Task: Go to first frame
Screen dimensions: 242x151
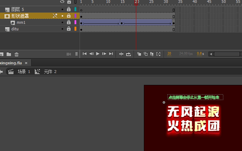Action: [85, 54]
